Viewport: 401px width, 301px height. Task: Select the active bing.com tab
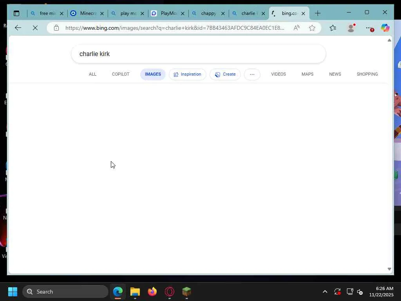[x=289, y=13]
